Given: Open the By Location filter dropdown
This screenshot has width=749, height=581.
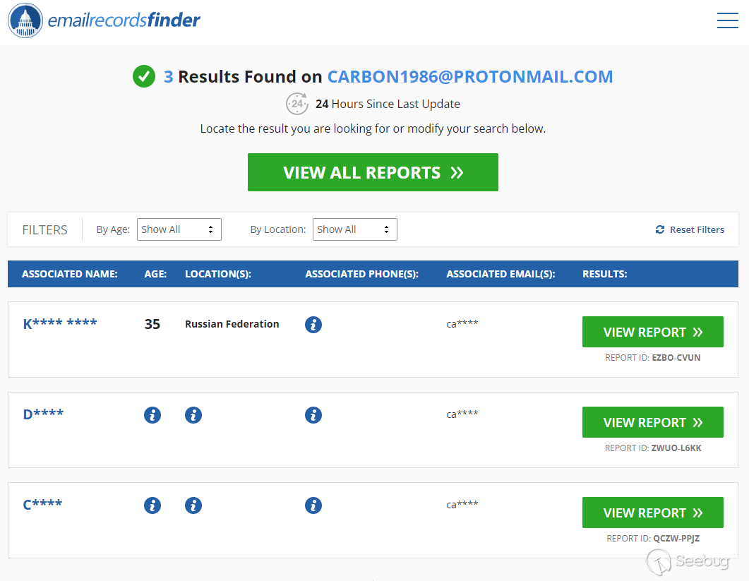Looking at the screenshot, I should [x=354, y=229].
